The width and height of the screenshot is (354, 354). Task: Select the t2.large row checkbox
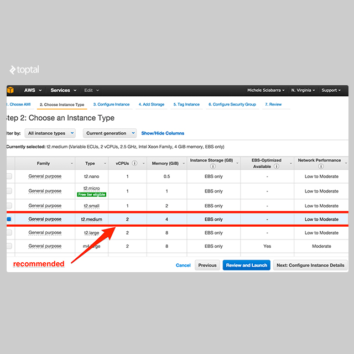(x=9, y=232)
